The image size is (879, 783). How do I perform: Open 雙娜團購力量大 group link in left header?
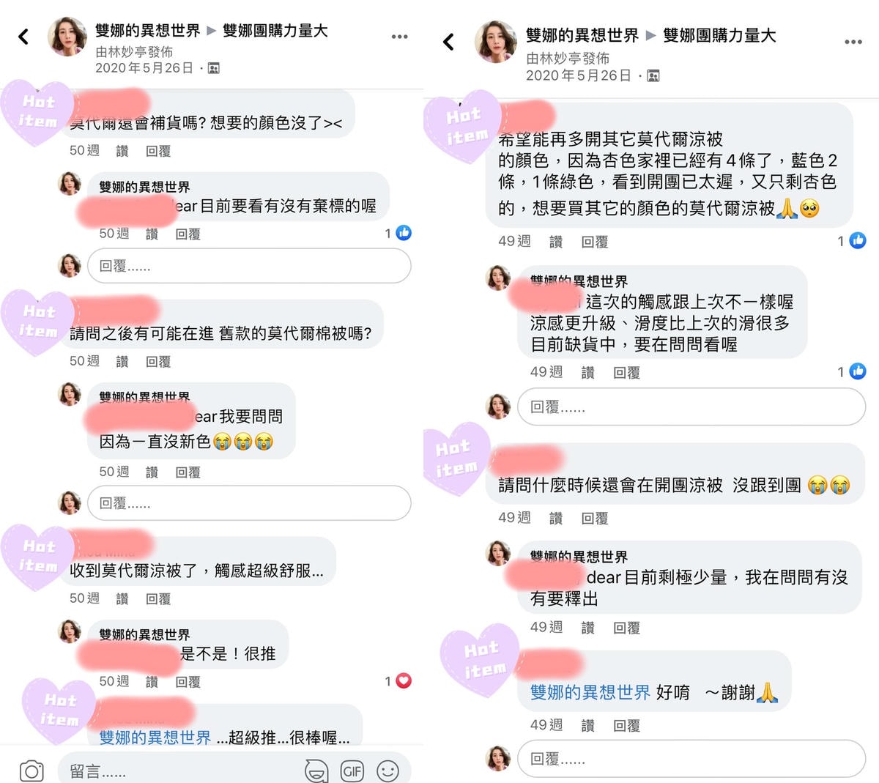[x=275, y=30]
